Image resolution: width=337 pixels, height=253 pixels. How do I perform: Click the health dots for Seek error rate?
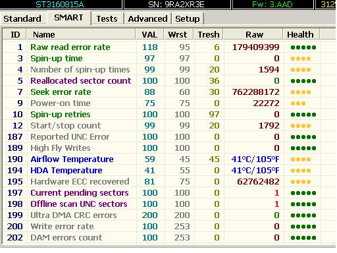click(301, 92)
